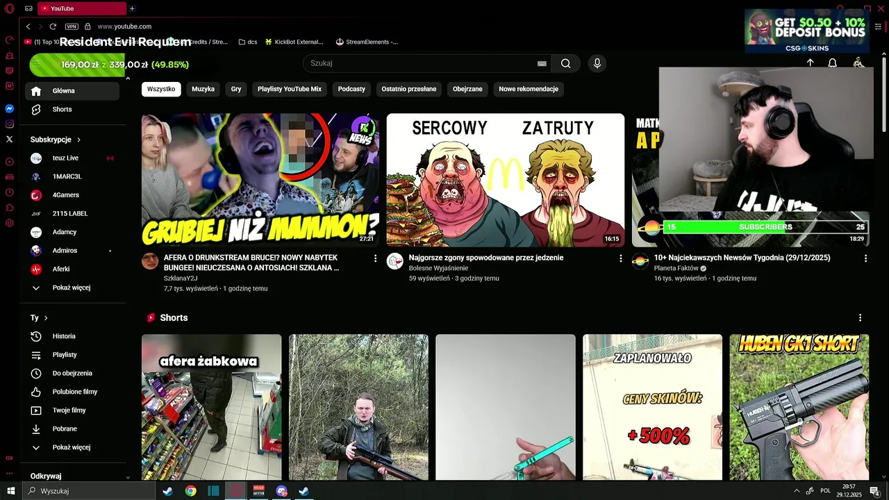The image size is (889, 500).
Task: Open a new browser tab
Action: (x=132, y=8)
